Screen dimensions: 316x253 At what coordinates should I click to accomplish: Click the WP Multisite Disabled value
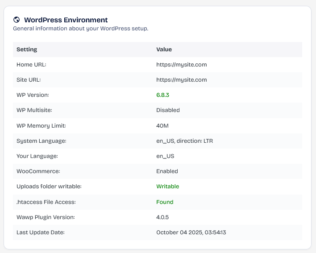pos(168,110)
